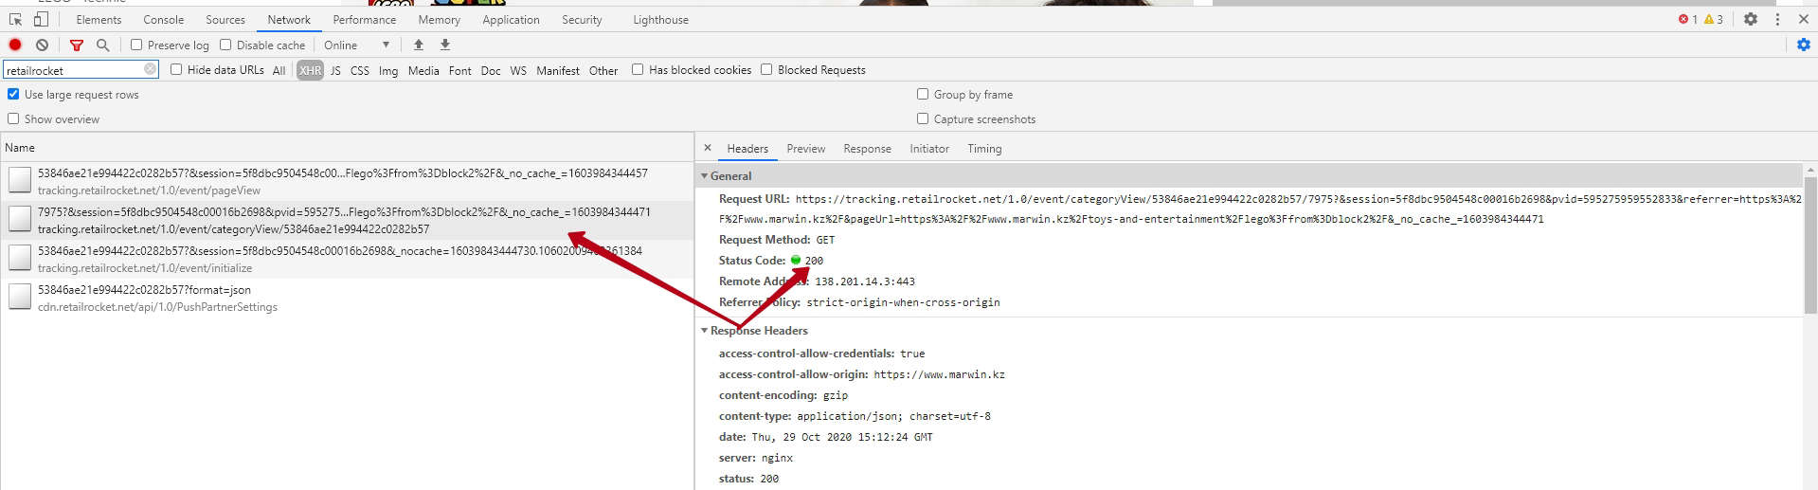Switch to the Elements panel
This screenshot has width=1818, height=490.
click(x=99, y=20)
